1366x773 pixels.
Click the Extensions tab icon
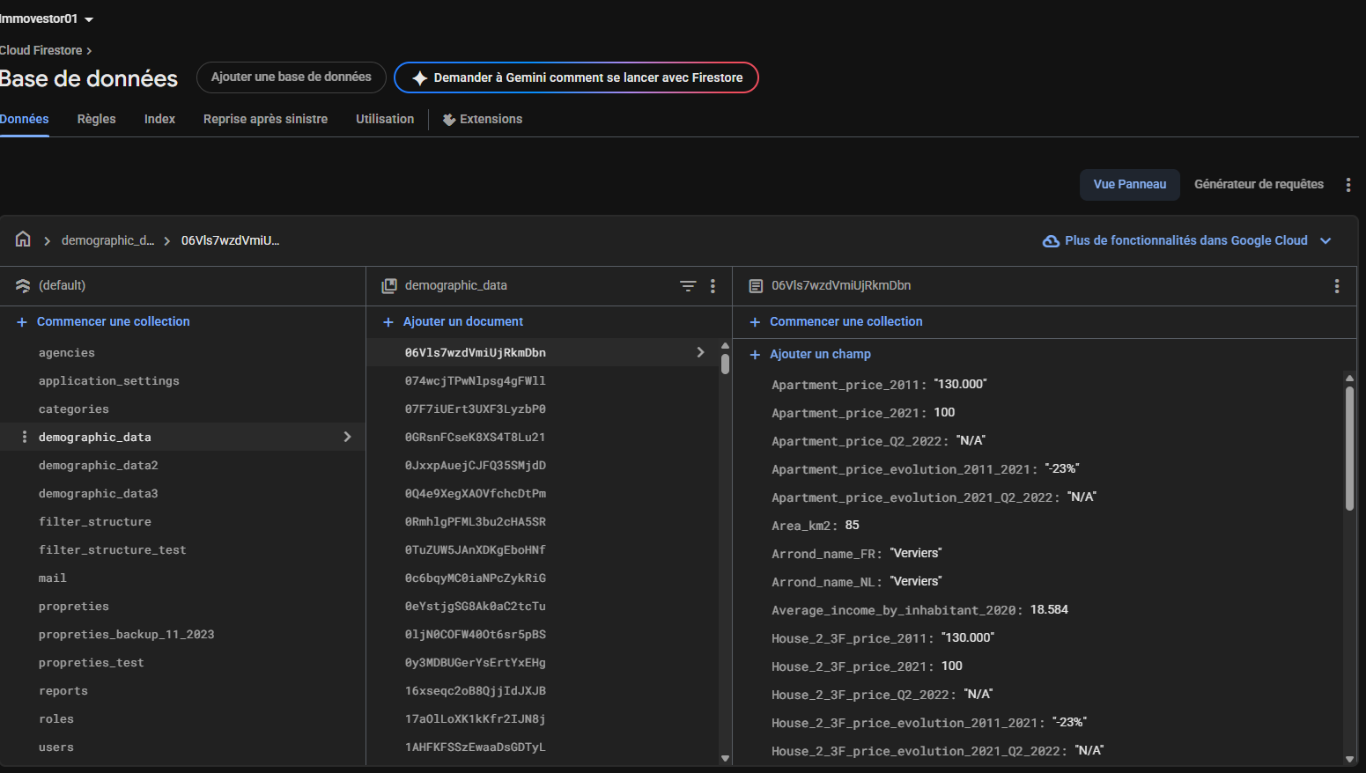click(x=449, y=120)
